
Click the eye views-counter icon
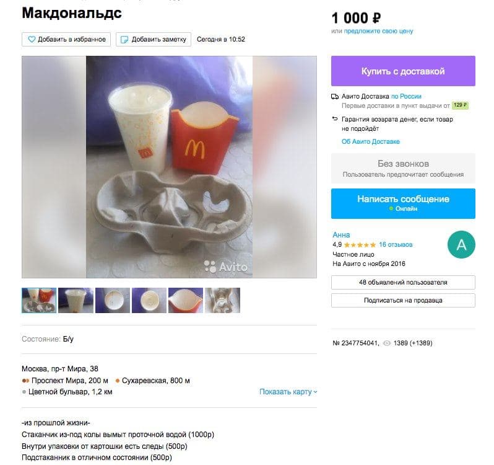coord(386,343)
